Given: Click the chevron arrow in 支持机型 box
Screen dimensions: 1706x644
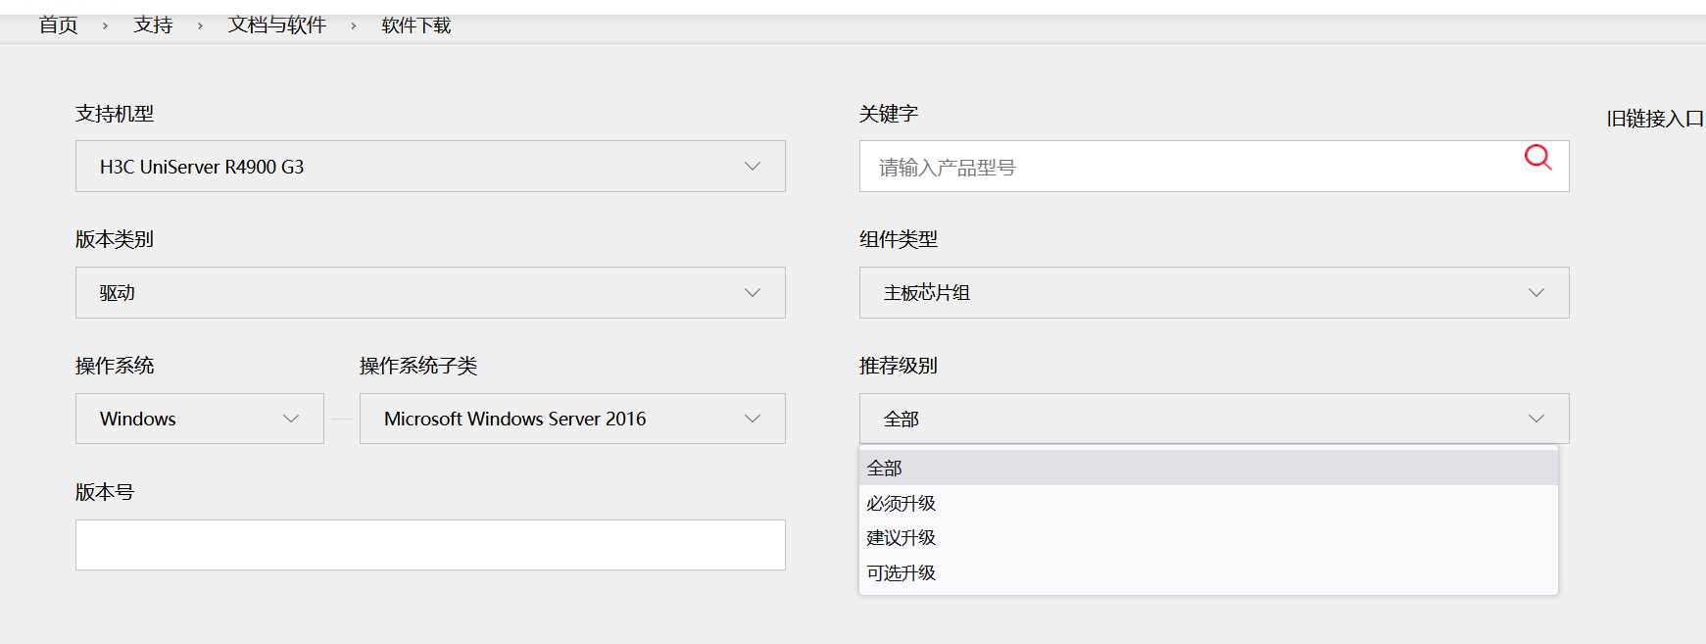Looking at the screenshot, I should pos(753,167).
